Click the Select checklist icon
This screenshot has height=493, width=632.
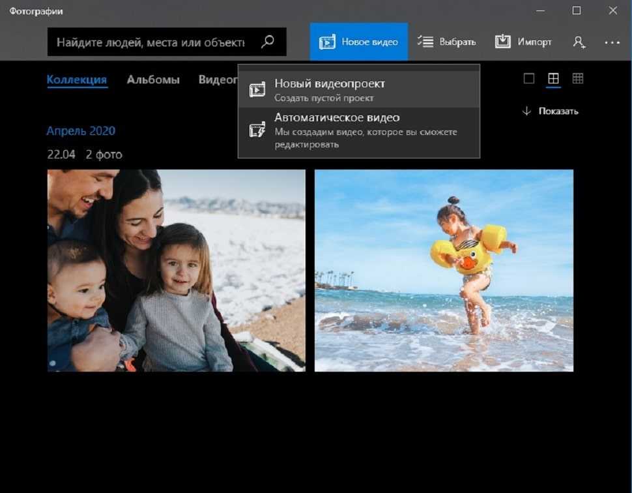(425, 42)
